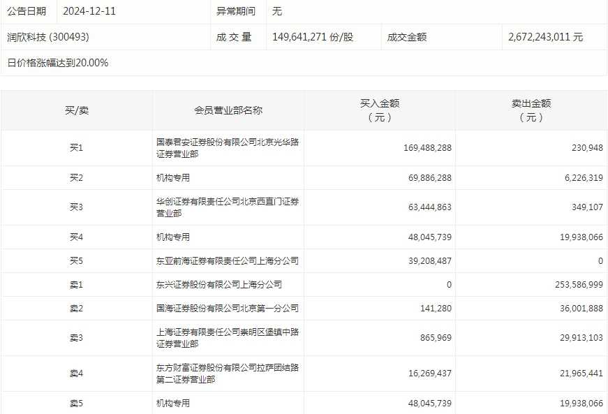
Task: Select buy amount 48,045,739 in 买4 row
Action: tap(429, 237)
